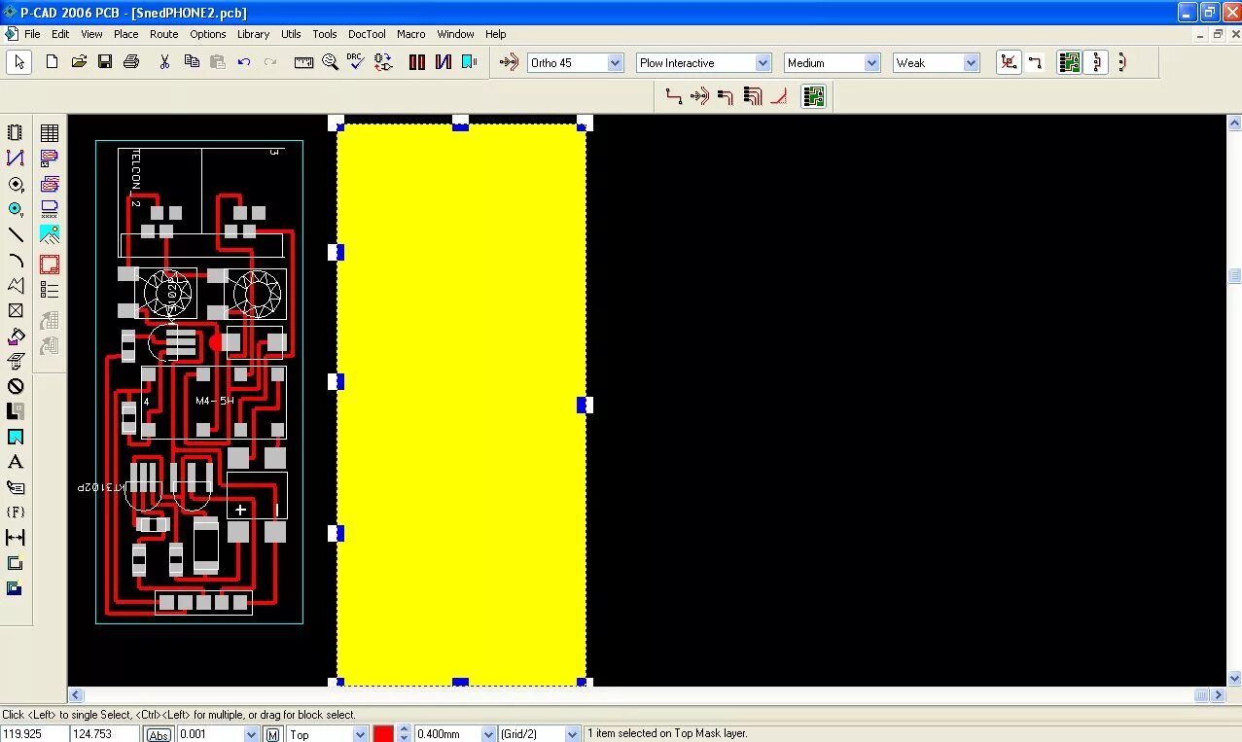Open the Macro menu

pos(411,34)
